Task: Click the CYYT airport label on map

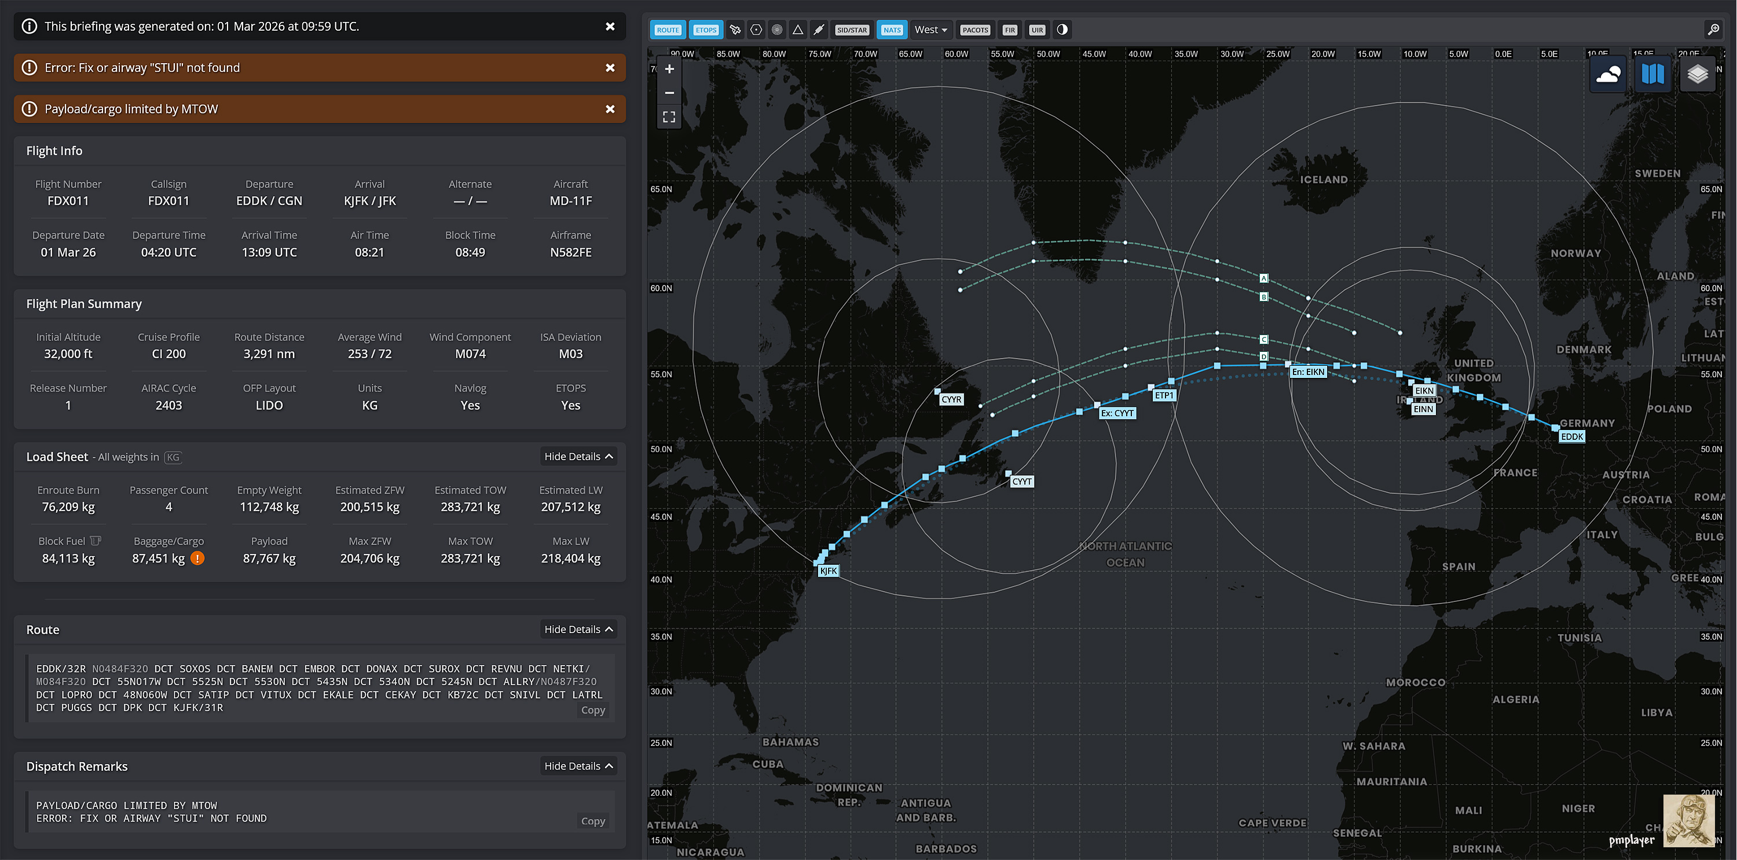Action: 1023,482
